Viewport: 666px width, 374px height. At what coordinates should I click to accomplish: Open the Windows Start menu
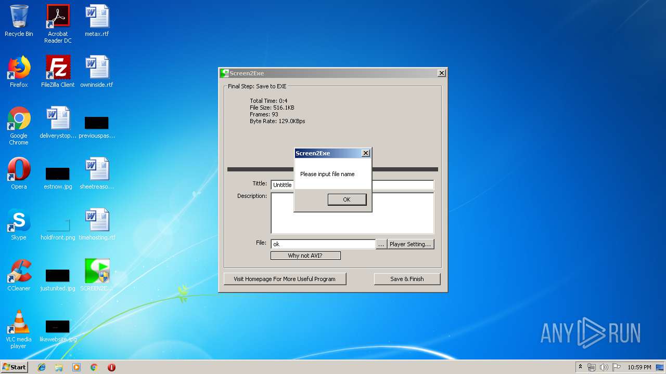(x=14, y=367)
